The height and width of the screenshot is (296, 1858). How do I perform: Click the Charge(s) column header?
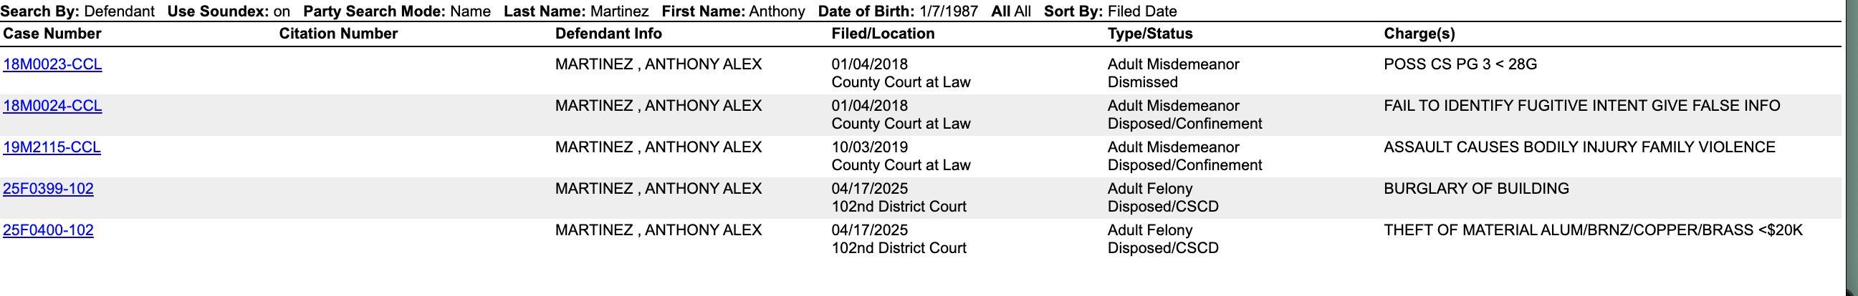[x=1419, y=34]
